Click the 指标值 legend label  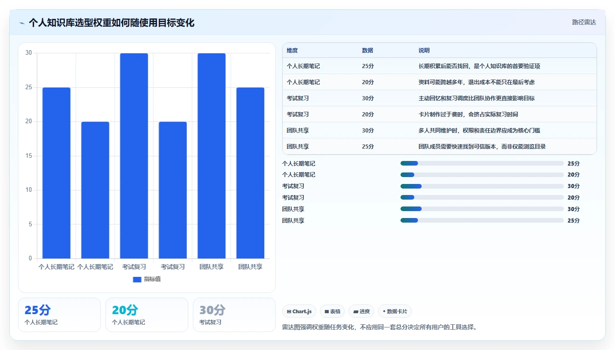coord(152,279)
